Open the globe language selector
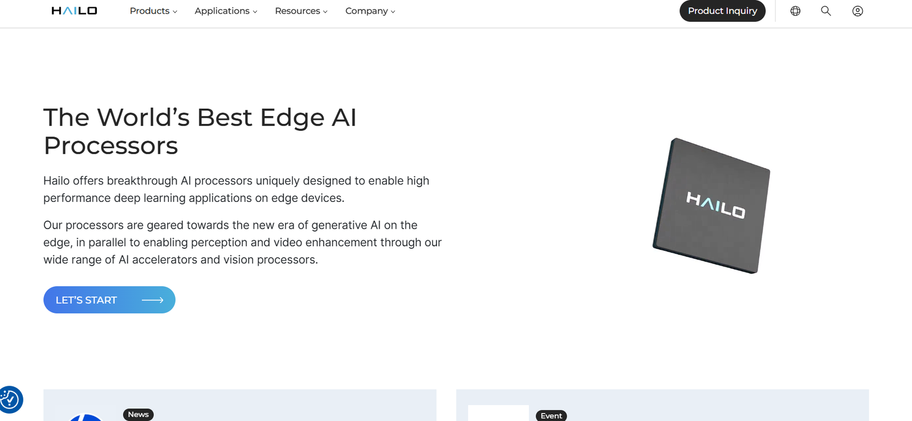 coord(795,11)
